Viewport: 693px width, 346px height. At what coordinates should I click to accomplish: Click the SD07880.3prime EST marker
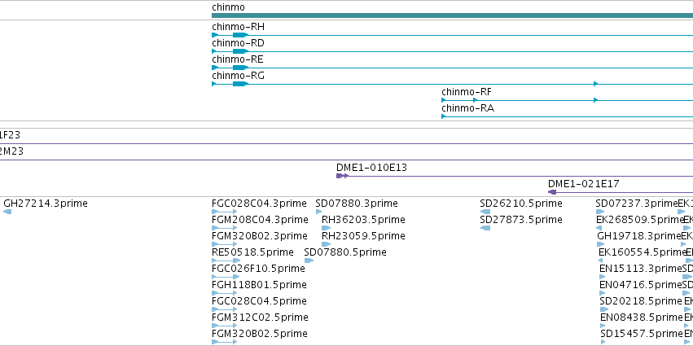pyautogui.click(x=318, y=212)
